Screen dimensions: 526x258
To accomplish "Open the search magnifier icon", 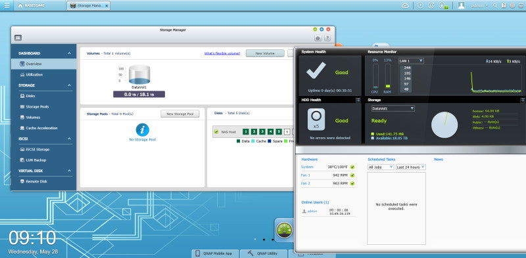I will (x=494, y=5).
